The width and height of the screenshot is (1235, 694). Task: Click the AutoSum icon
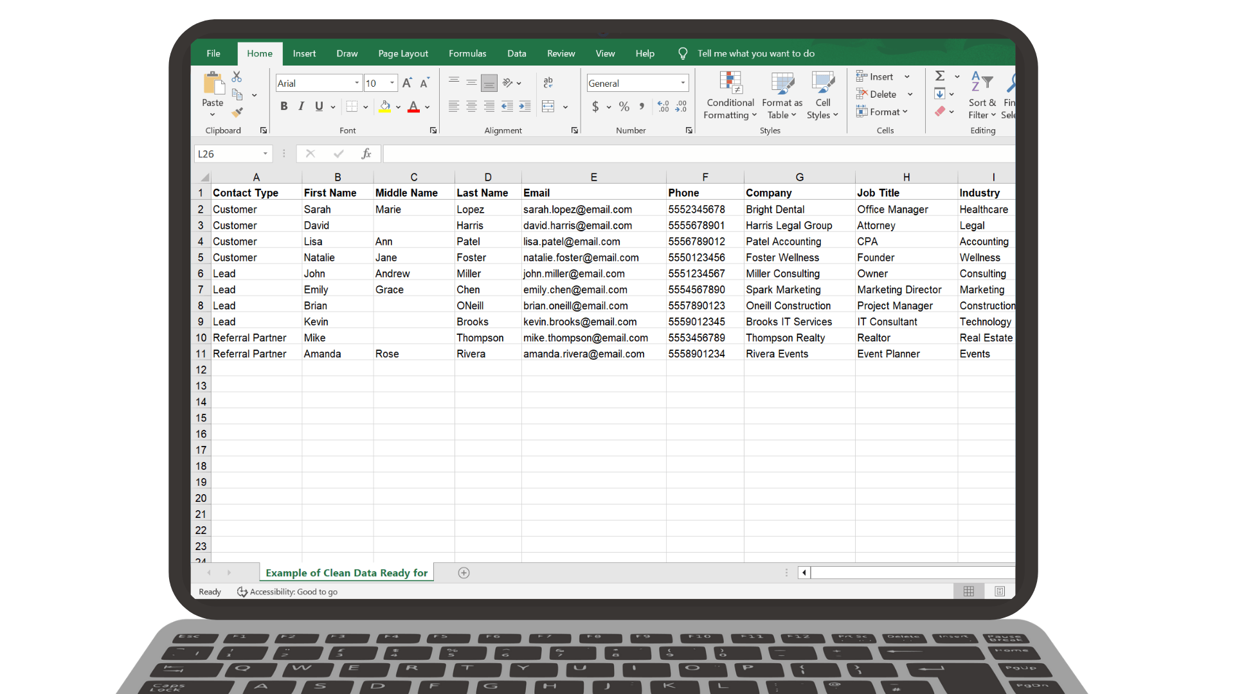(x=940, y=75)
